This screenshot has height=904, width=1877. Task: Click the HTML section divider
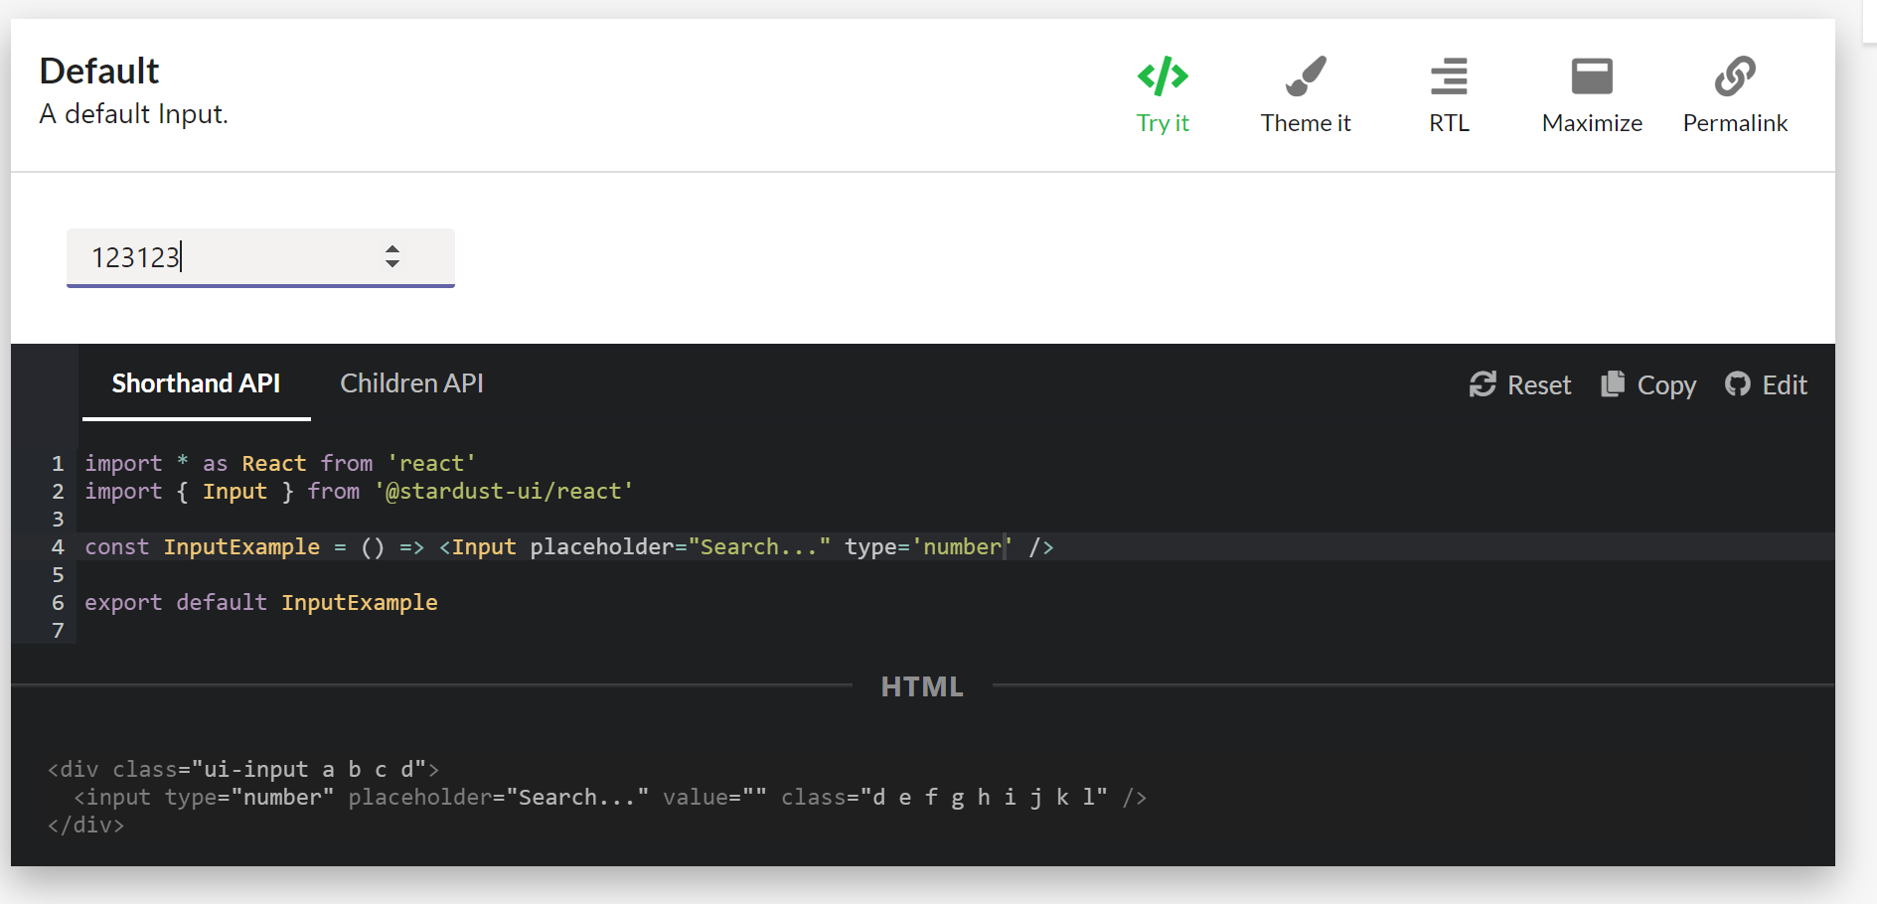[x=922, y=685]
